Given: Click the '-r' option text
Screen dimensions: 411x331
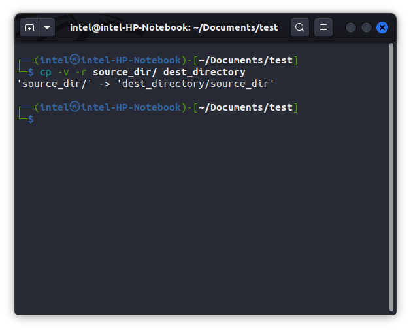Looking at the screenshot, I should 81,72.
